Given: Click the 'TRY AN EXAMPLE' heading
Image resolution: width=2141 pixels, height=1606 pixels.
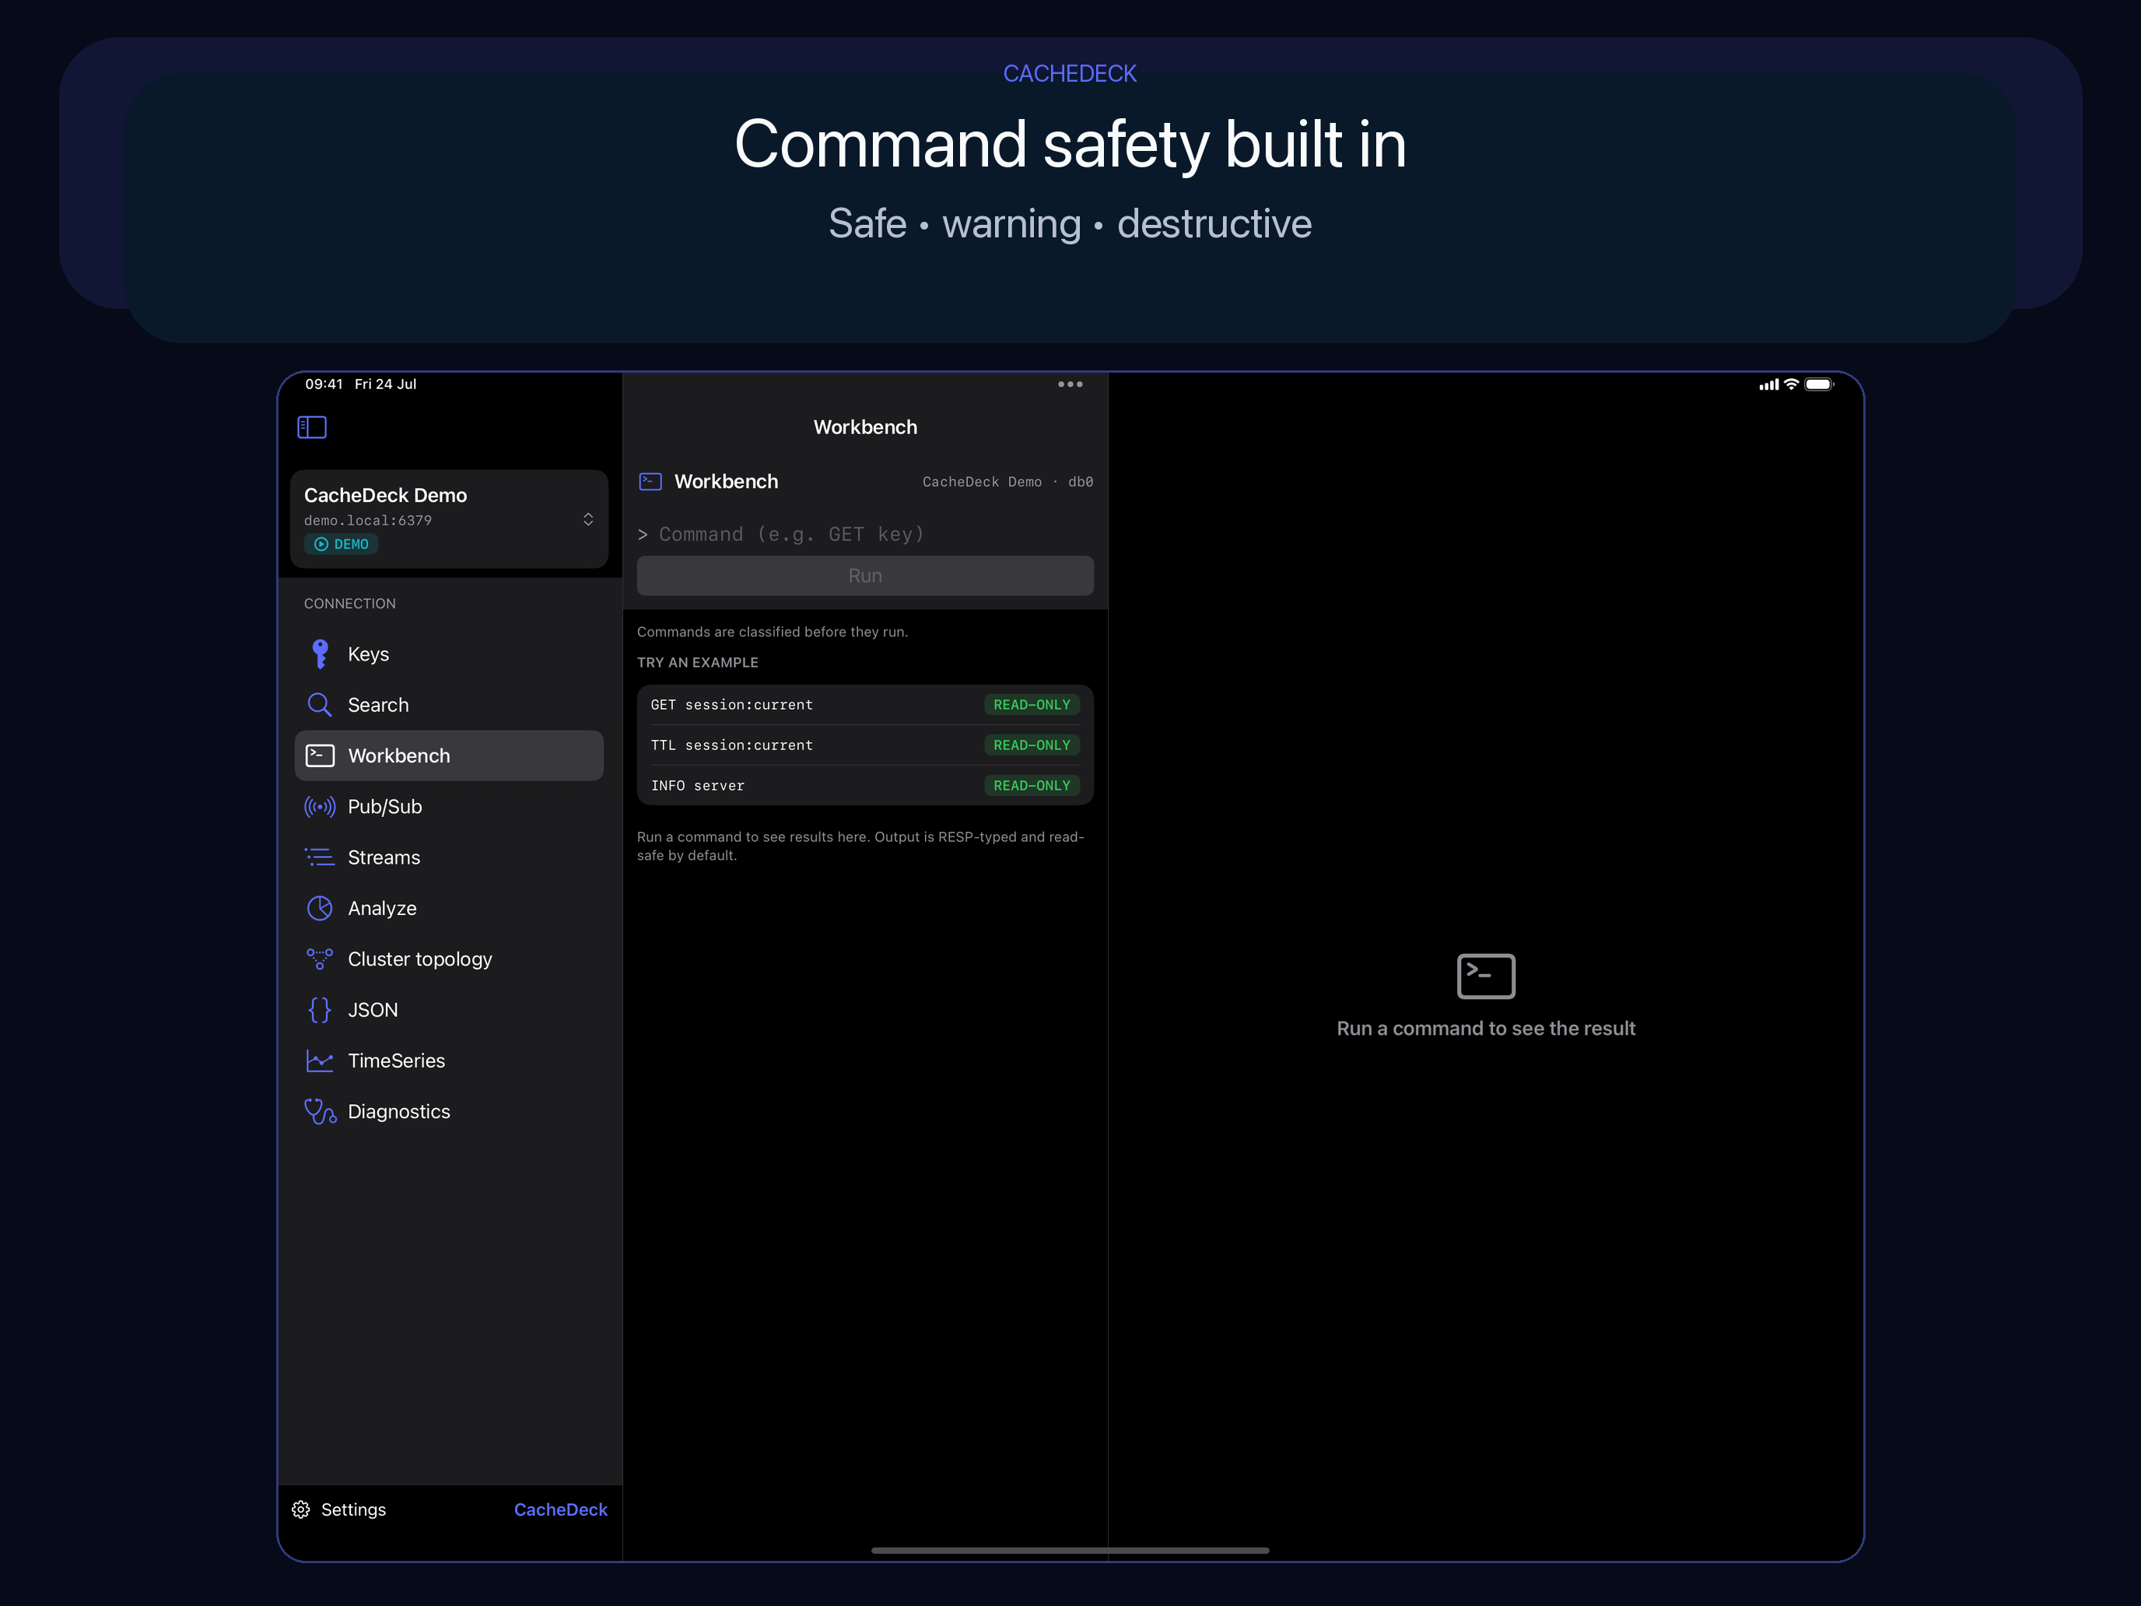Looking at the screenshot, I should (x=698, y=662).
